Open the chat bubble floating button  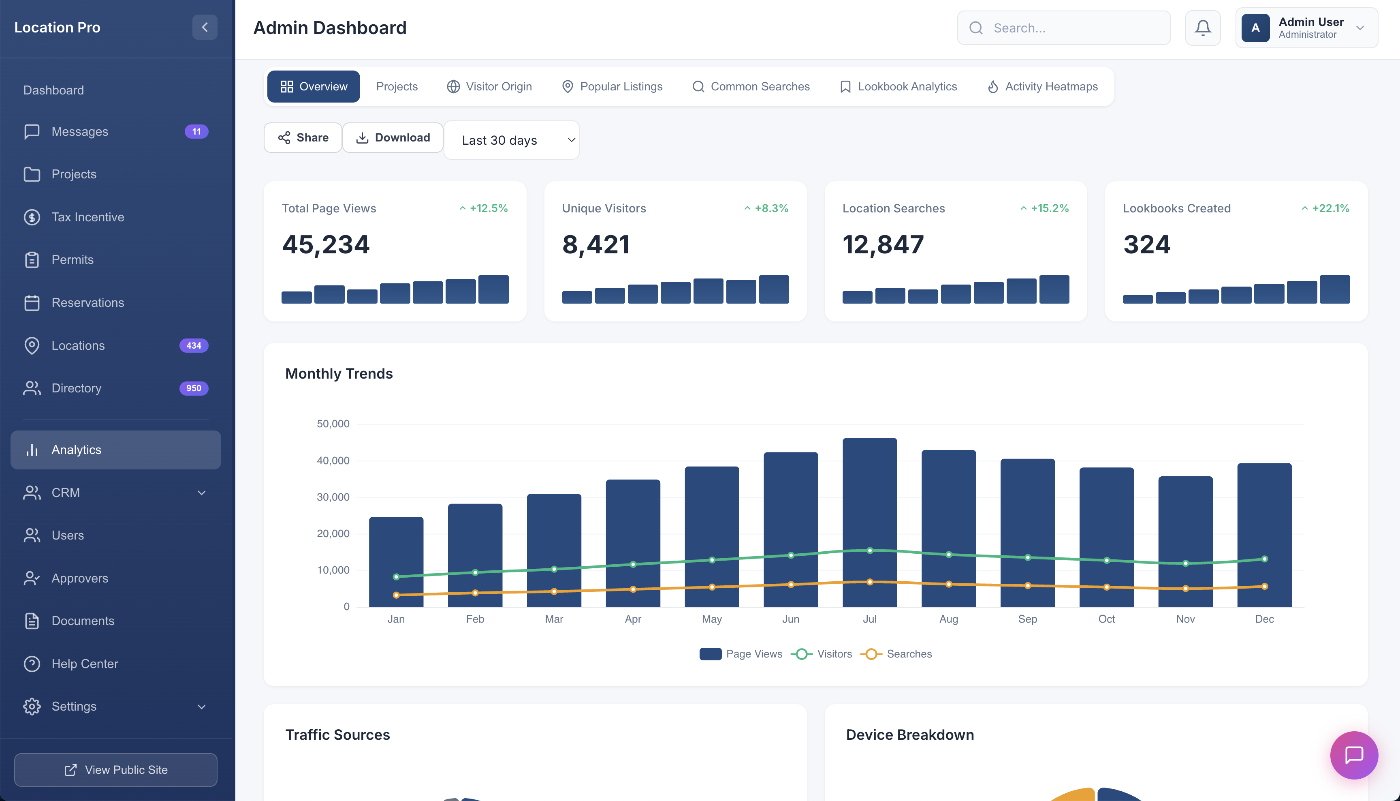[1354, 755]
